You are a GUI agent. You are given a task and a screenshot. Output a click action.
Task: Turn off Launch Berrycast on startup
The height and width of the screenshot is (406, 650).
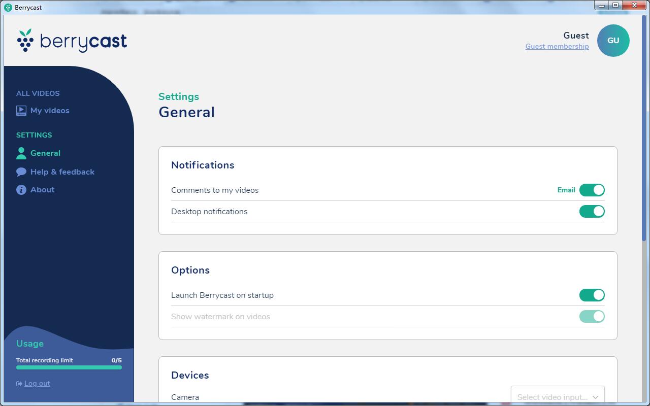point(592,295)
